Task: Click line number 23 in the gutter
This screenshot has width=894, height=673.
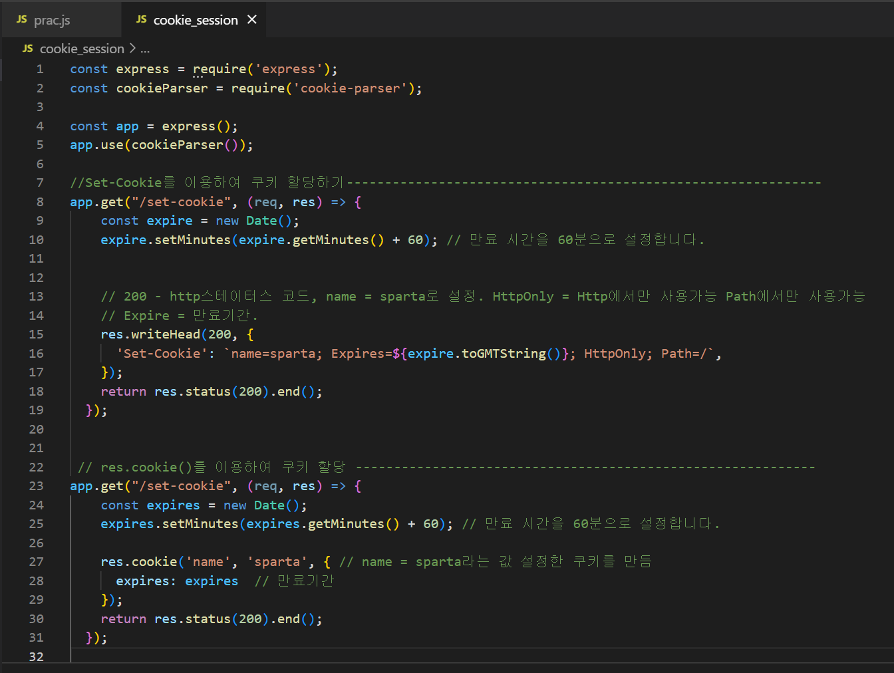Action: 36,486
